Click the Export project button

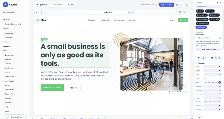click(167, 5)
